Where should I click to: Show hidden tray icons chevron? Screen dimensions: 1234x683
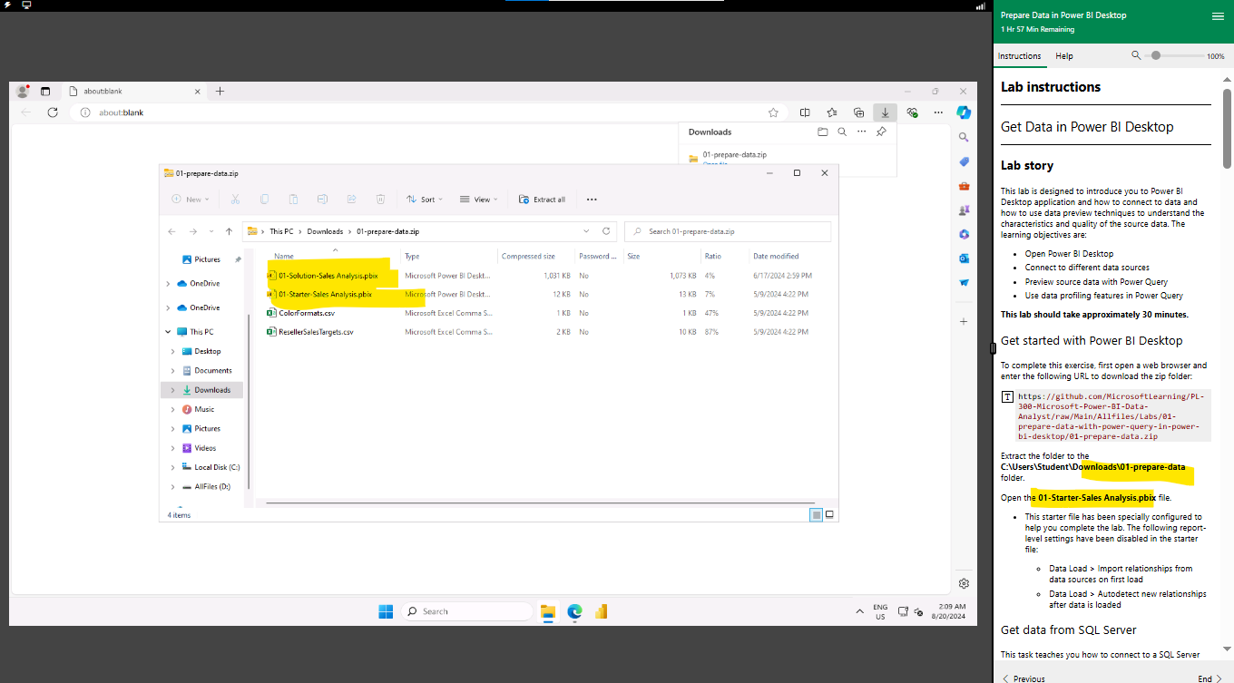(x=859, y=611)
